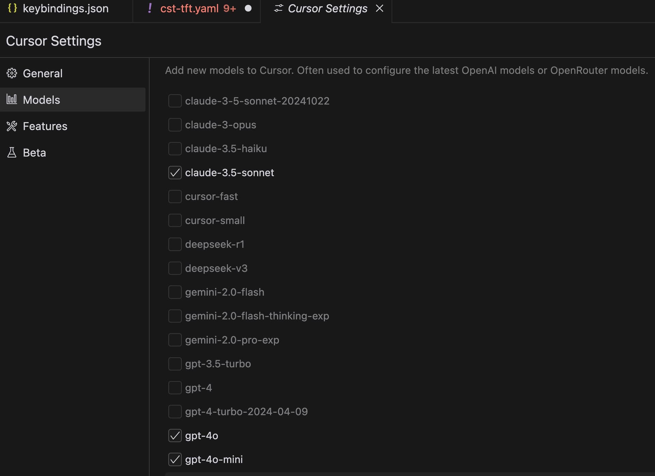
Task: Close the Cursor Settings tab
Action: coord(379,8)
